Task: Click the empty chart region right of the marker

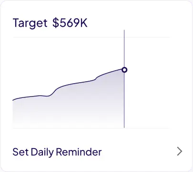Action: pyautogui.click(x=147, y=83)
